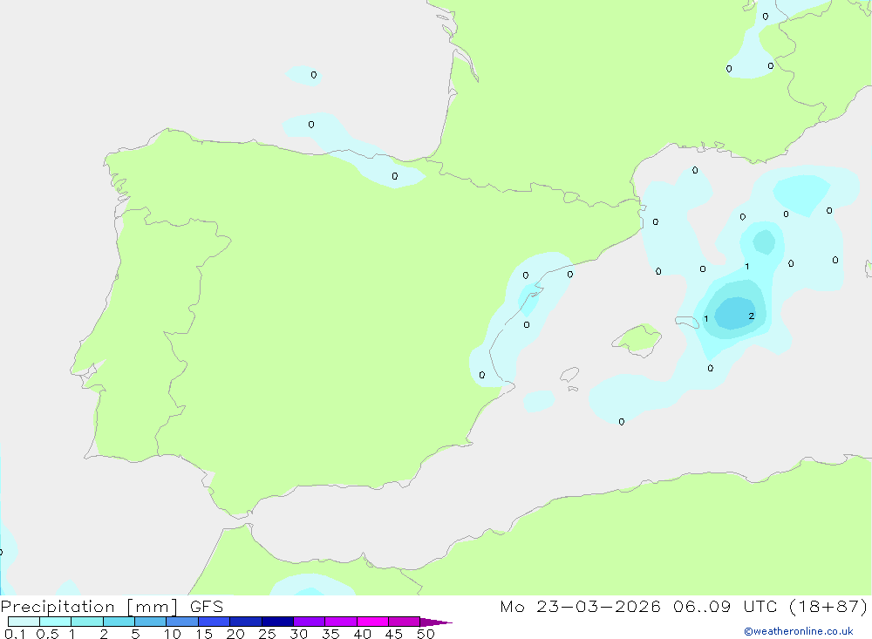
Task: Select the 20–25 mm dark blue legend swatch
Action: pyautogui.click(x=245, y=622)
